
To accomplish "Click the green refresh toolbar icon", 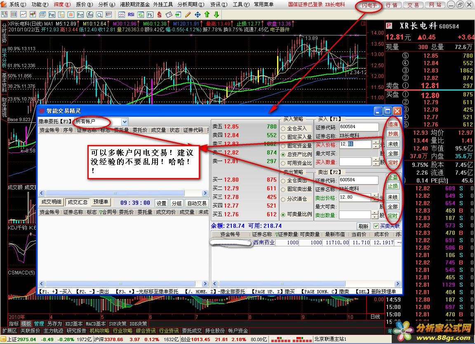I will (x=141, y=14).
